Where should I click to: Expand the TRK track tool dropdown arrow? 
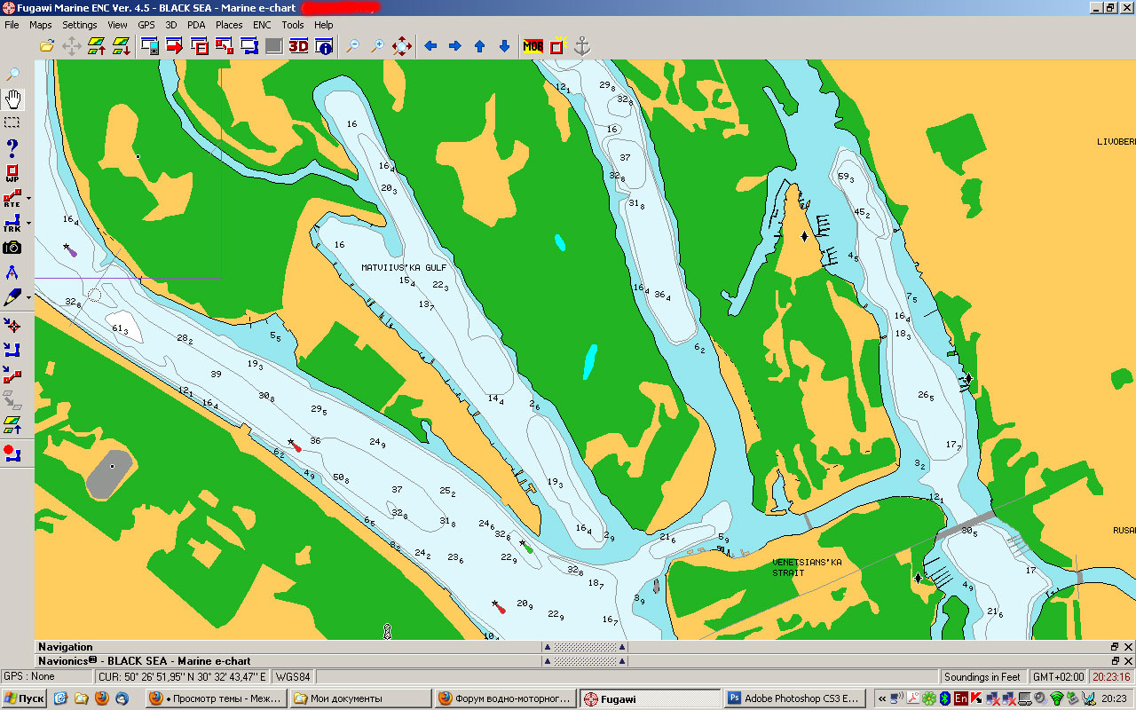[x=28, y=223]
